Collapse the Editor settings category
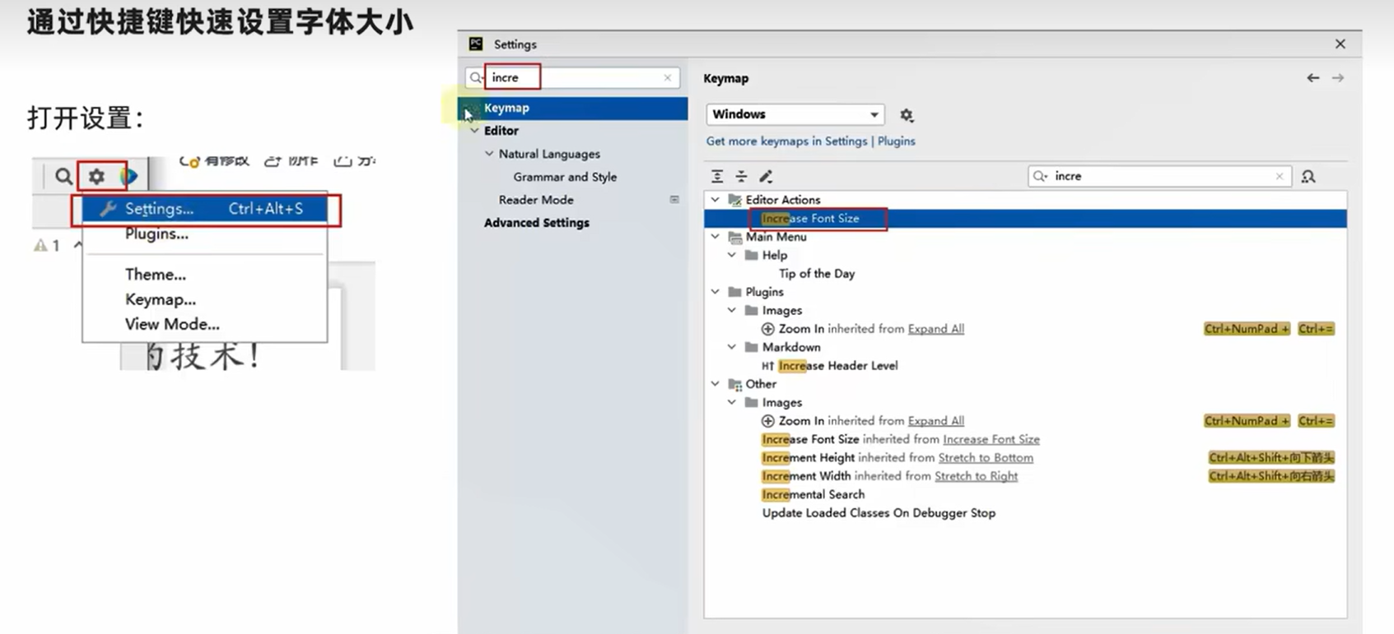Image resolution: width=1394 pixels, height=634 pixels. (474, 131)
